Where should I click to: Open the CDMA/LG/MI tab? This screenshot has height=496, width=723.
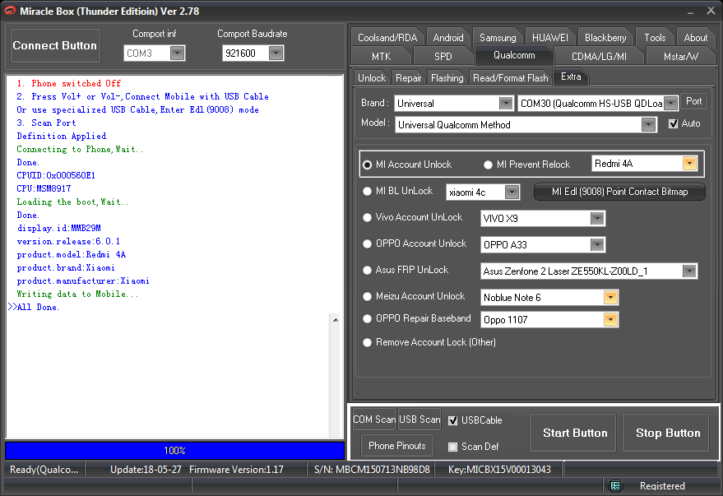[599, 56]
